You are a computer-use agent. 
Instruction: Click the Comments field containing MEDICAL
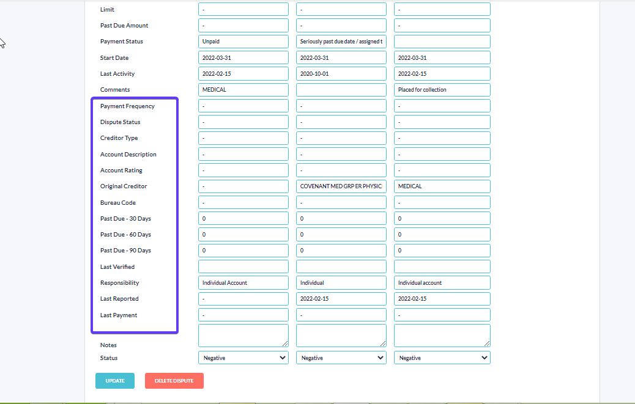point(243,90)
